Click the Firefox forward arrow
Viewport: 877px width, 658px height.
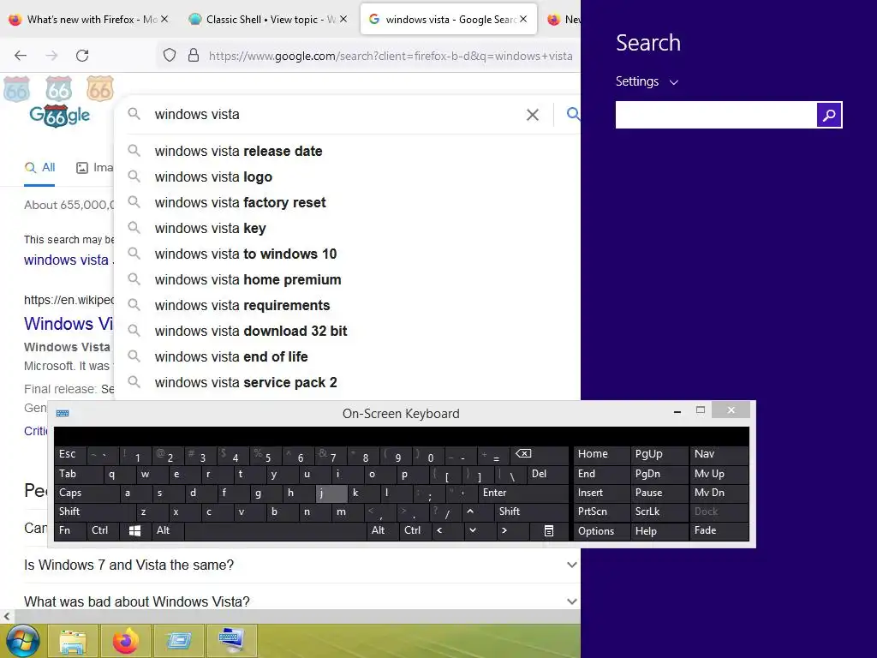click(x=51, y=56)
